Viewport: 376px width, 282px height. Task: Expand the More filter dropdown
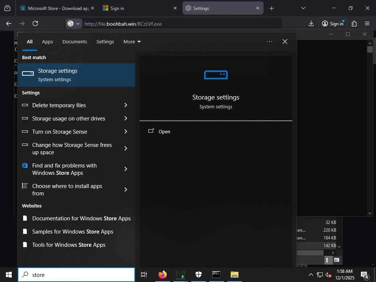132,42
